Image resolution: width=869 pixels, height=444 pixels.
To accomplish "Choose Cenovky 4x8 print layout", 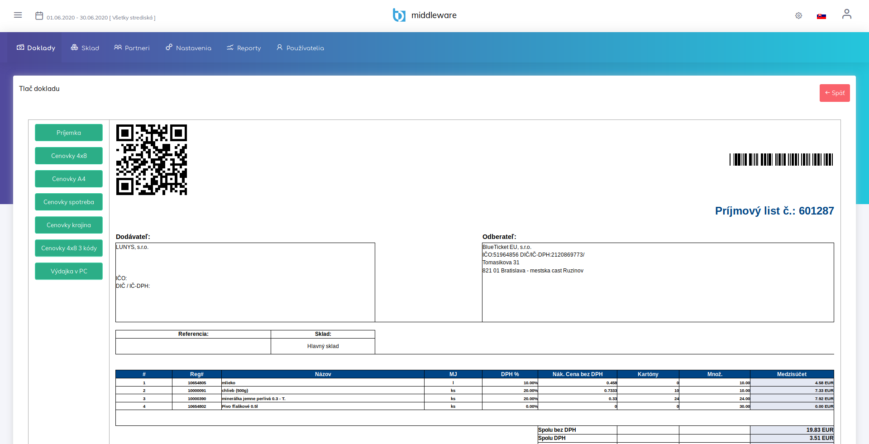I will tap(69, 156).
